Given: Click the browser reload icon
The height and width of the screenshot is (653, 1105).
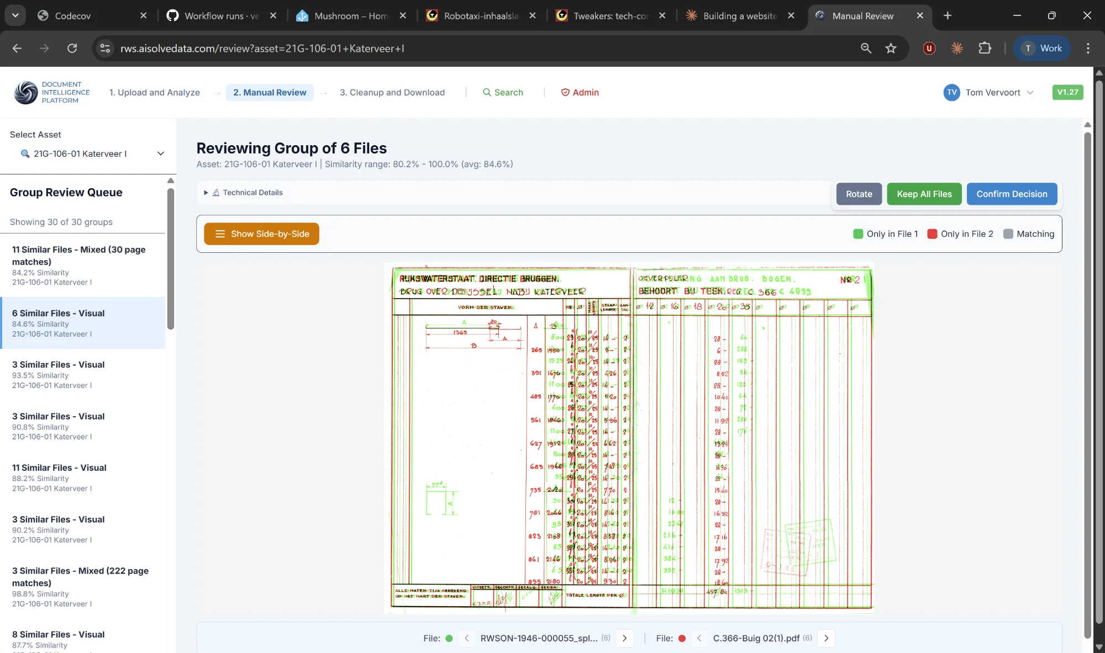Looking at the screenshot, I should tap(72, 49).
